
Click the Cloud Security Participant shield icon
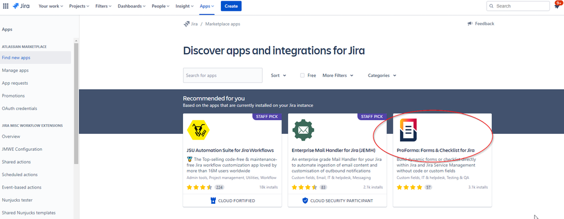(x=305, y=201)
